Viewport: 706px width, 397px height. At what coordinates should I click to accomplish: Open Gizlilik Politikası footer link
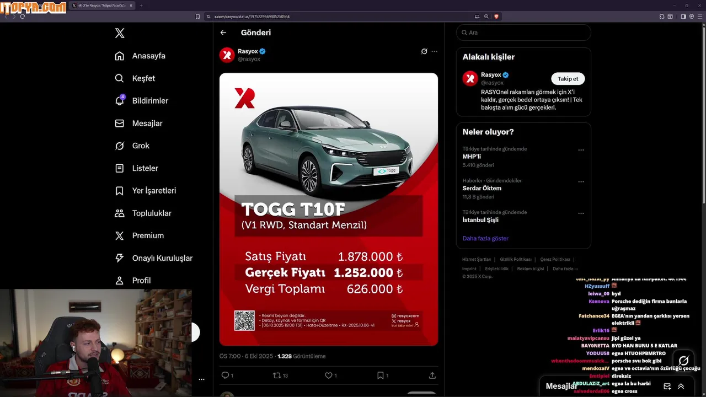coord(516,259)
